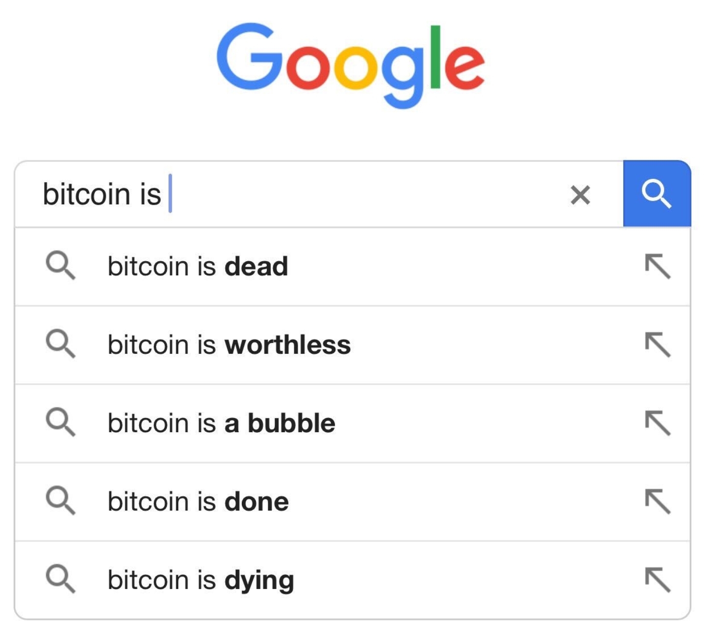Tap arrow icon beside 'bitcoin is dying'
This screenshot has width=705, height=635.
click(x=657, y=580)
